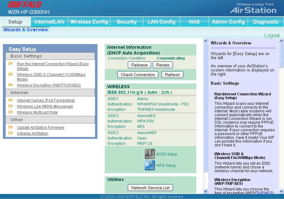Click SSID2 value AlamoAES
Viewport: 284px width, 199px height.
pyautogui.click(x=146, y=116)
